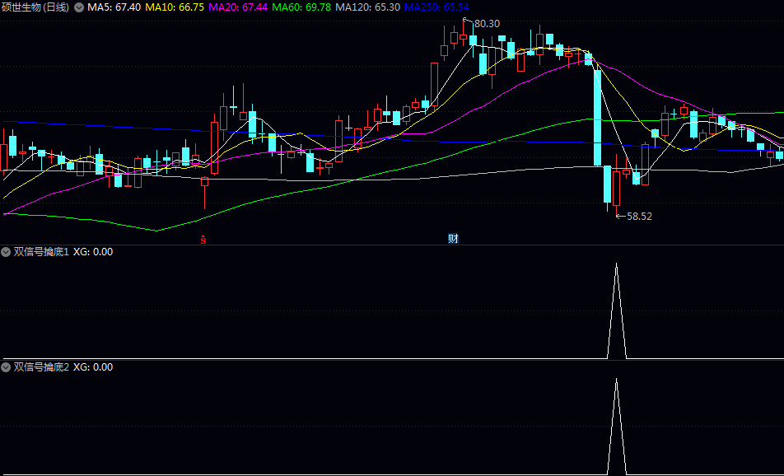
Task: Click the MA250: 65.54 label
Action: click(437, 7)
